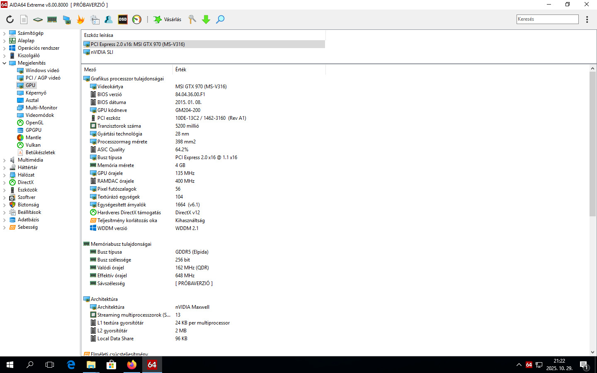The height and width of the screenshot is (373, 597).
Task: Open the taskbar notification center
Action: [x=584, y=365]
